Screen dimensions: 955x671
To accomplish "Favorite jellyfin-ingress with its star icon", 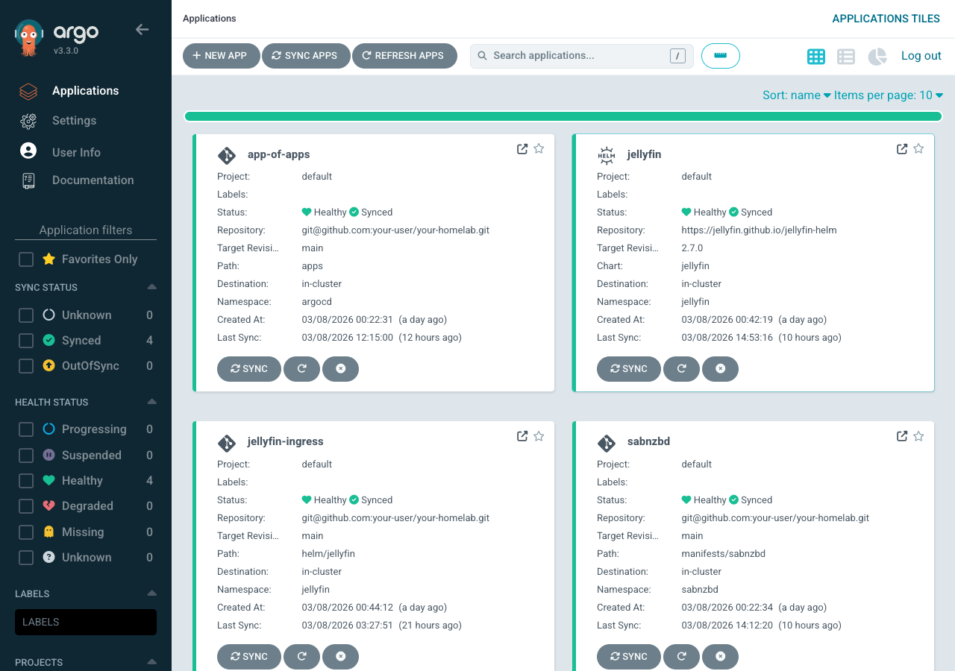I will click(x=539, y=435).
